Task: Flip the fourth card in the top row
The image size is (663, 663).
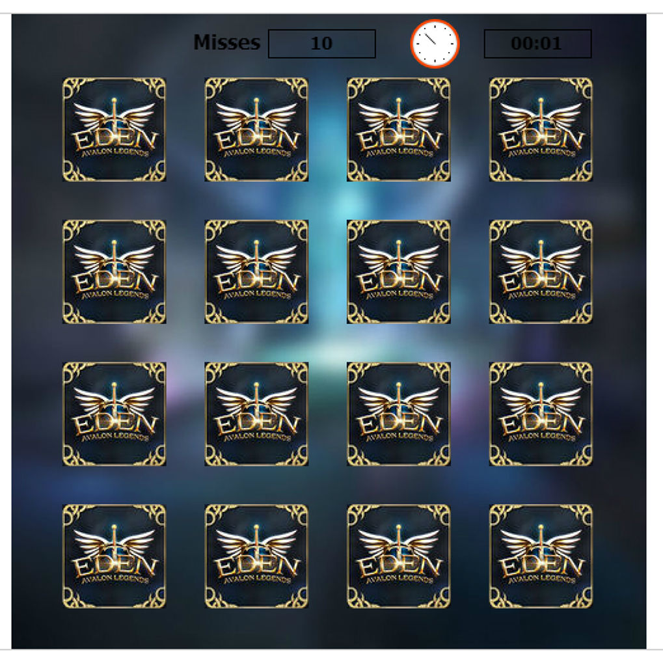Action: 541,129
